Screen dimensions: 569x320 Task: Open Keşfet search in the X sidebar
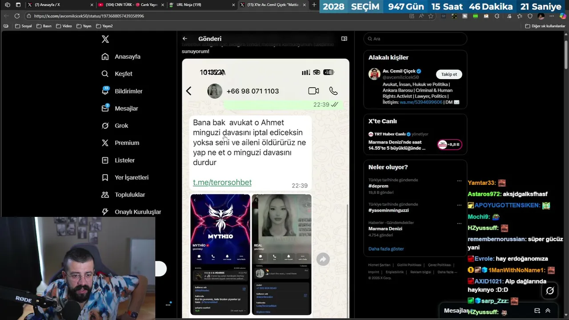(x=117, y=74)
